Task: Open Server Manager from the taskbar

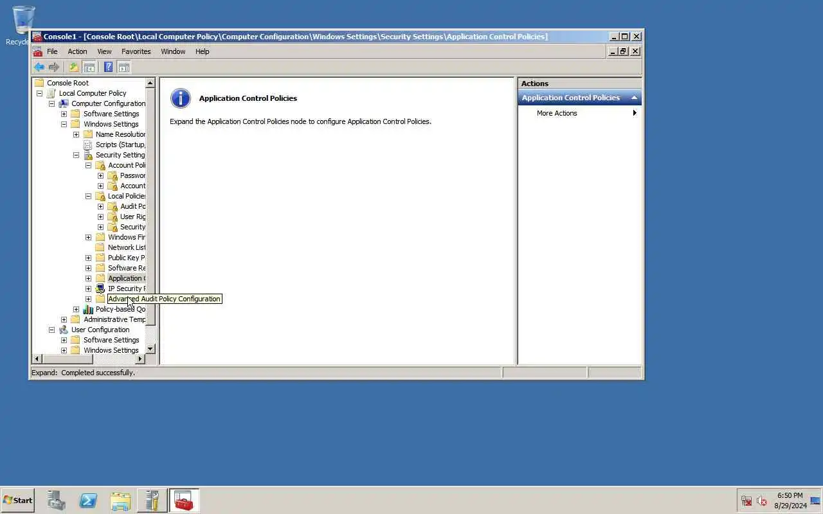Action: point(57,501)
